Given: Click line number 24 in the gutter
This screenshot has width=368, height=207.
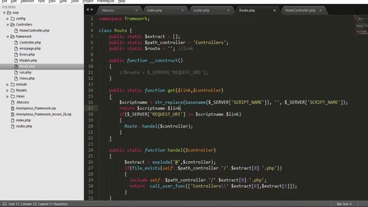Looking at the screenshot, I should 91,150.
